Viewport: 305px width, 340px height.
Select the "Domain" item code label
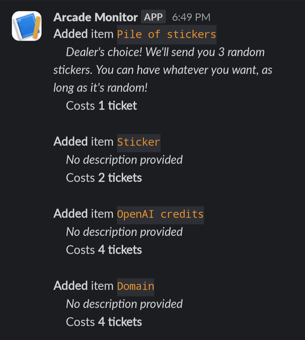point(136,287)
